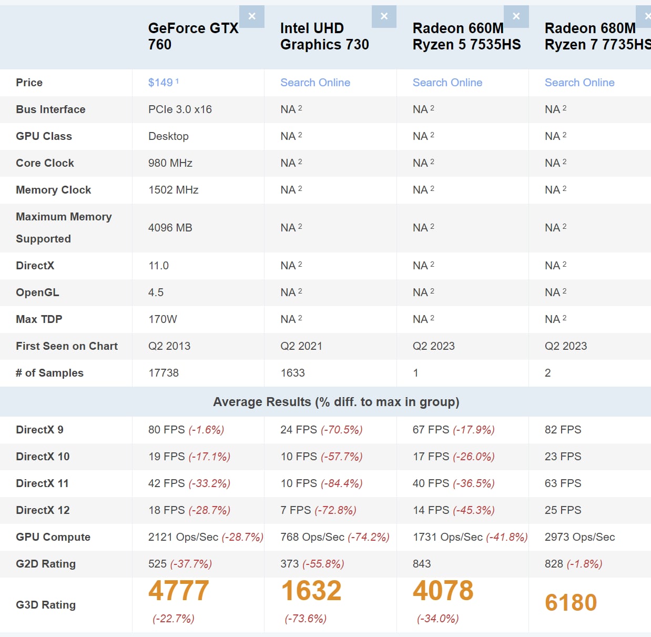Click the 82 FPS DirectX 9 result
651x637 pixels.
(563, 430)
